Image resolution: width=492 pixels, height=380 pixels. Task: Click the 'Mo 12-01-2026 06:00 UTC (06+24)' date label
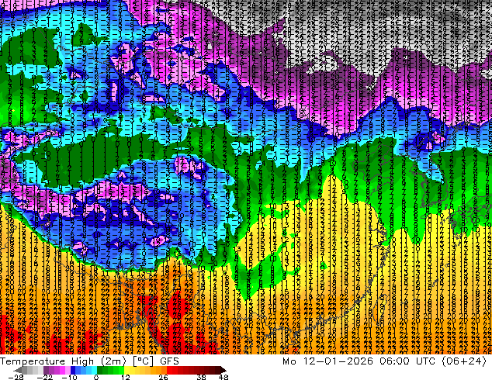[384, 361]
